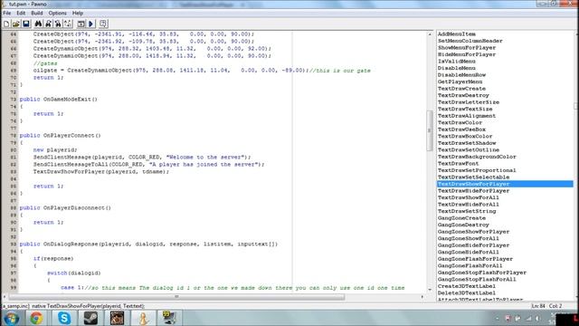Click the 'oilgate = CreateDynamicObject' code line
Image resolution: width=579 pixels, height=326 pixels.
pyautogui.click(x=202, y=71)
